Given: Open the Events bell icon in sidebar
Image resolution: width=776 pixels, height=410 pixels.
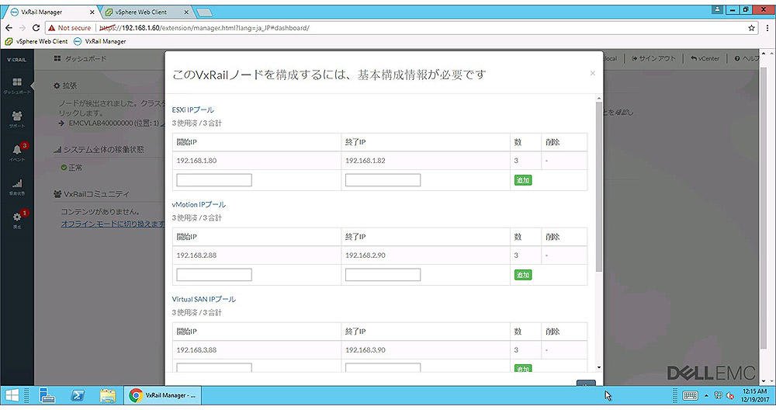Looking at the screenshot, I should (x=17, y=151).
